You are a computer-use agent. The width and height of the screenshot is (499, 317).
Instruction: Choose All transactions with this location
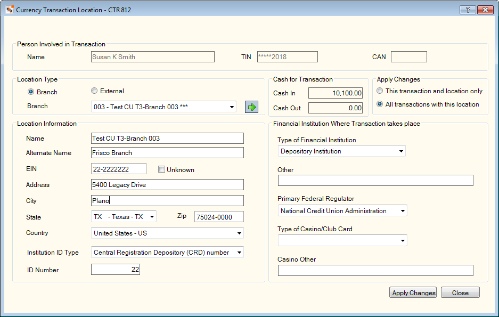click(x=380, y=104)
